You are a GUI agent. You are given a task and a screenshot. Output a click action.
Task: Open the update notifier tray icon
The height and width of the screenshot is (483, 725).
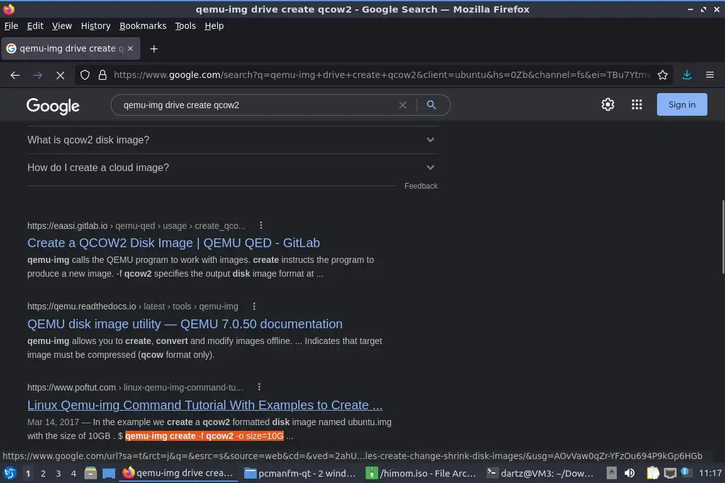click(686, 472)
